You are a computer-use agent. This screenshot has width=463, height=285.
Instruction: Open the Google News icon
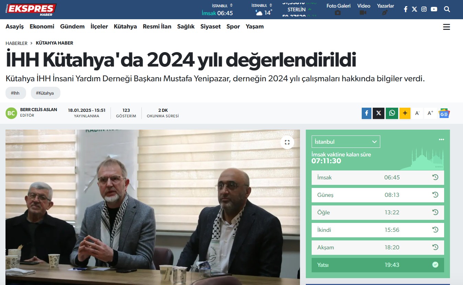coord(444,113)
